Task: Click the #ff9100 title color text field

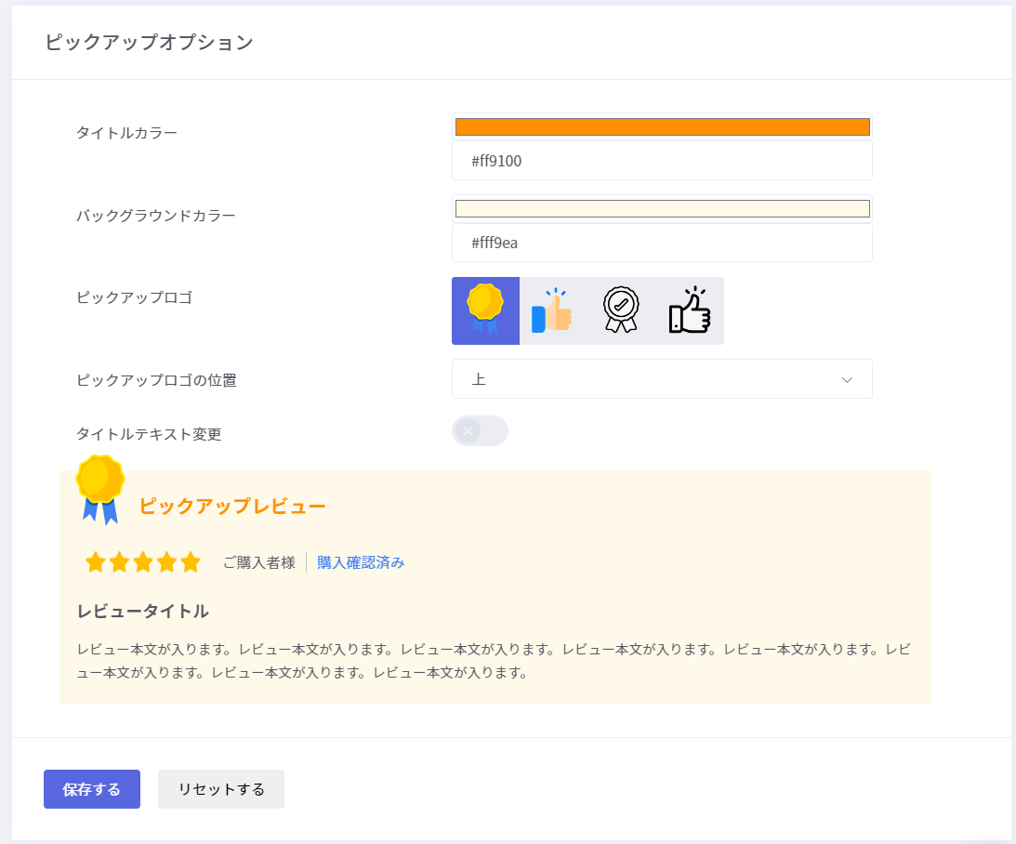Action: (662, 161)
